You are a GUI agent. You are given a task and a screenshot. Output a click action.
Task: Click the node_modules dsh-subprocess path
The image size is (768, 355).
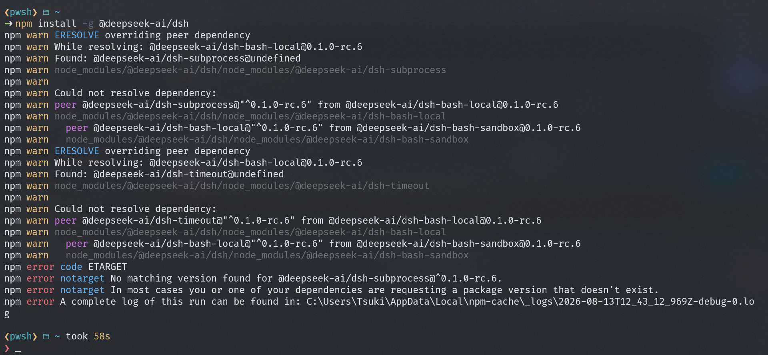pyautogui.click(x=250, y=70)
